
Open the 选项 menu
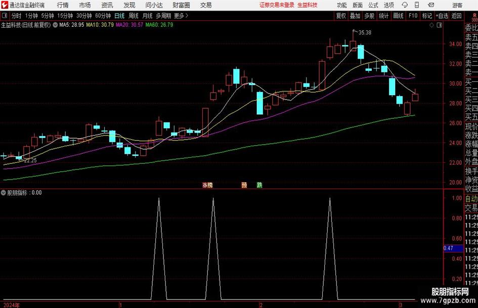click(388, 5)
